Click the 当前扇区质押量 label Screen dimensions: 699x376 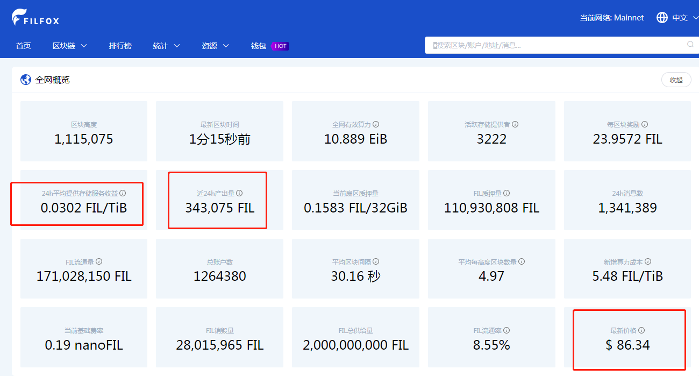(355, 193)
